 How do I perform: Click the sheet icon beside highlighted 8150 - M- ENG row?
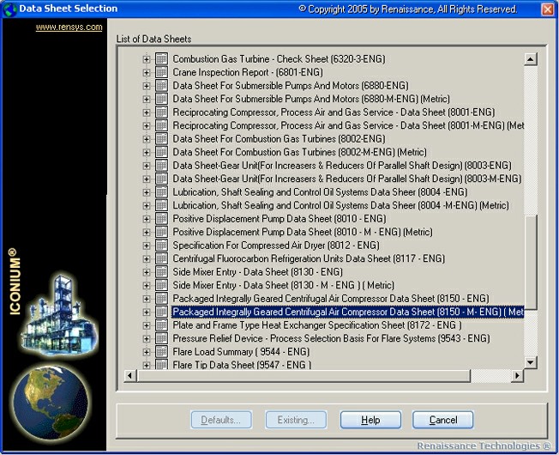(x=161, y=312)
